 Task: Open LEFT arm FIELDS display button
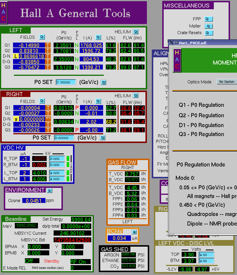[42, 37]
